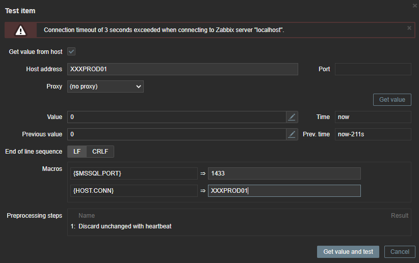
Task: Click Get value and test button
Action: coord(348,251)
